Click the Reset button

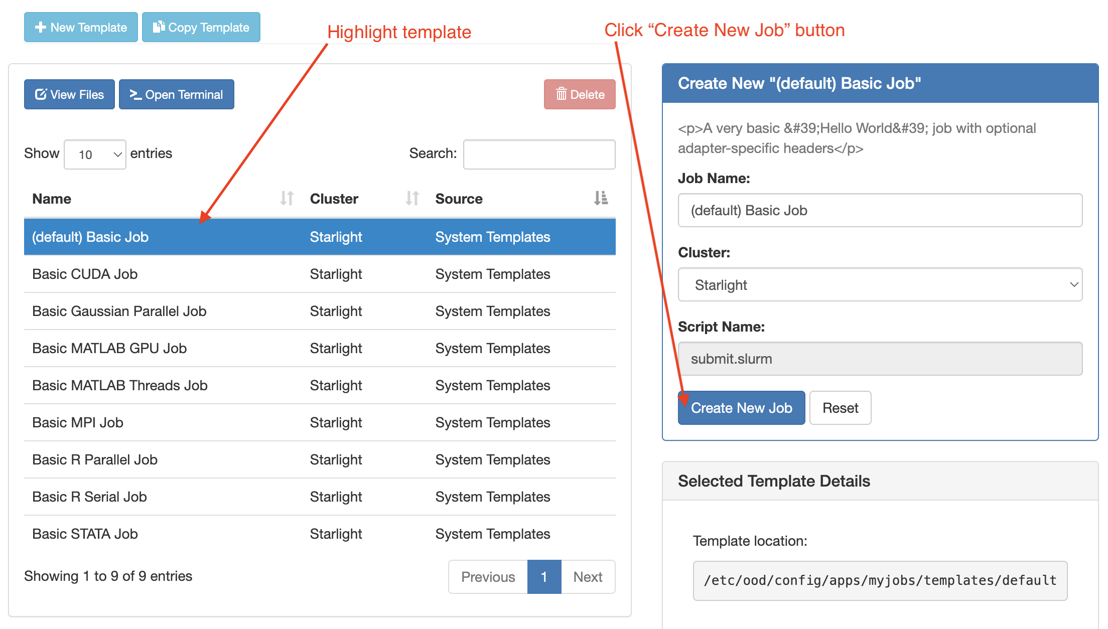(840, 408)
